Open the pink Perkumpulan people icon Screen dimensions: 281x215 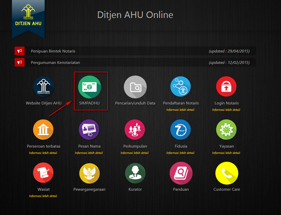135,130
